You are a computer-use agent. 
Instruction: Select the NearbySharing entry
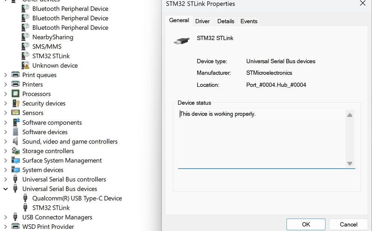tap(53, 37)
